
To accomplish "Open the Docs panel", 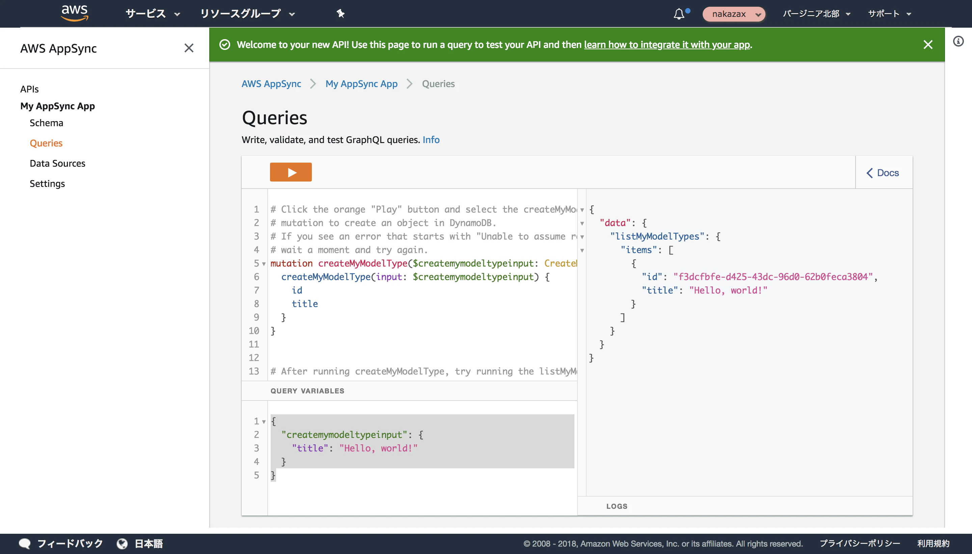I will (883, 173).
